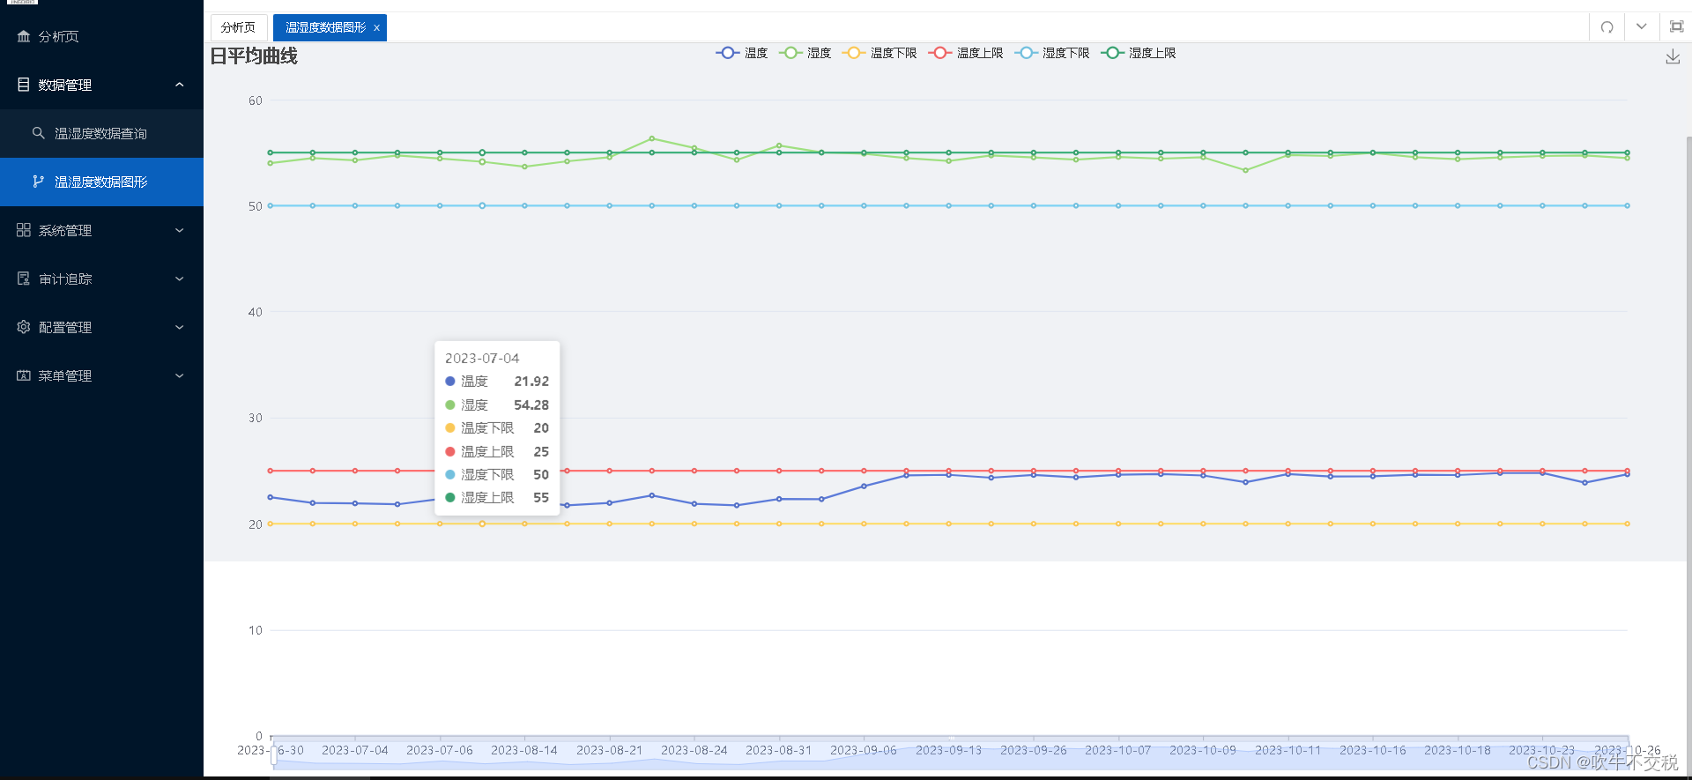Click the 2023-08-14 x-axis label
This screenshot has width=1692, height=780.
point(524,750)
